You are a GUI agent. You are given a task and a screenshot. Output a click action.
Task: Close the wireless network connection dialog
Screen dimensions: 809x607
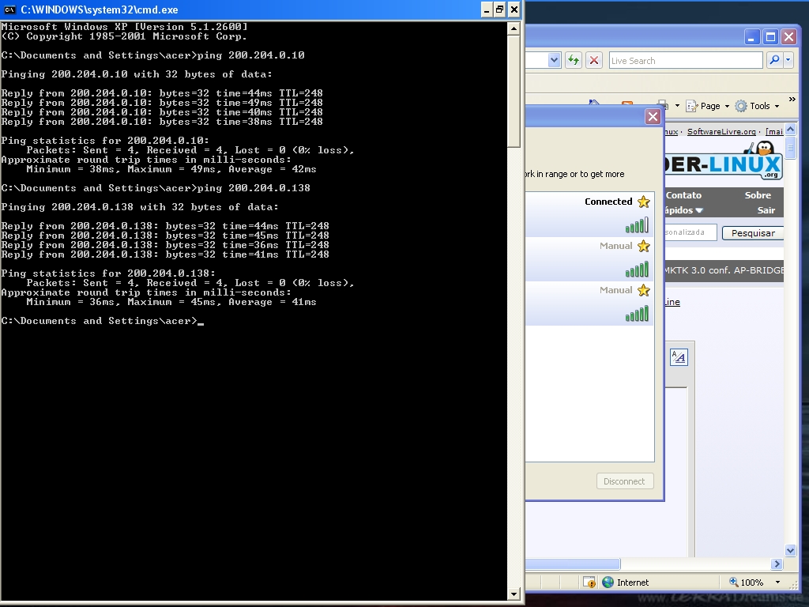click(653, 117)
